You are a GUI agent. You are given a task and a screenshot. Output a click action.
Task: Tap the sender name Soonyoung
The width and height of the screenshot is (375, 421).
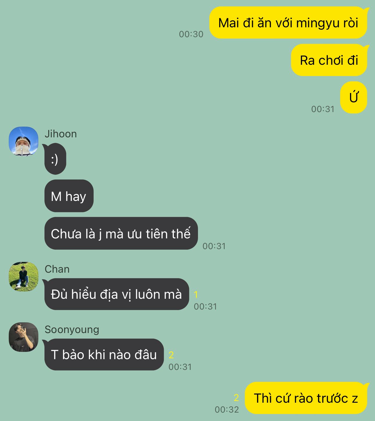[72, 330]
